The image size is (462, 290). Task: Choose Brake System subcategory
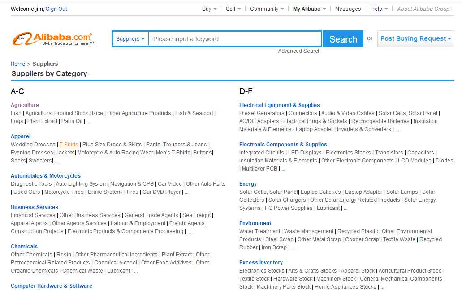tap(104, 192)
